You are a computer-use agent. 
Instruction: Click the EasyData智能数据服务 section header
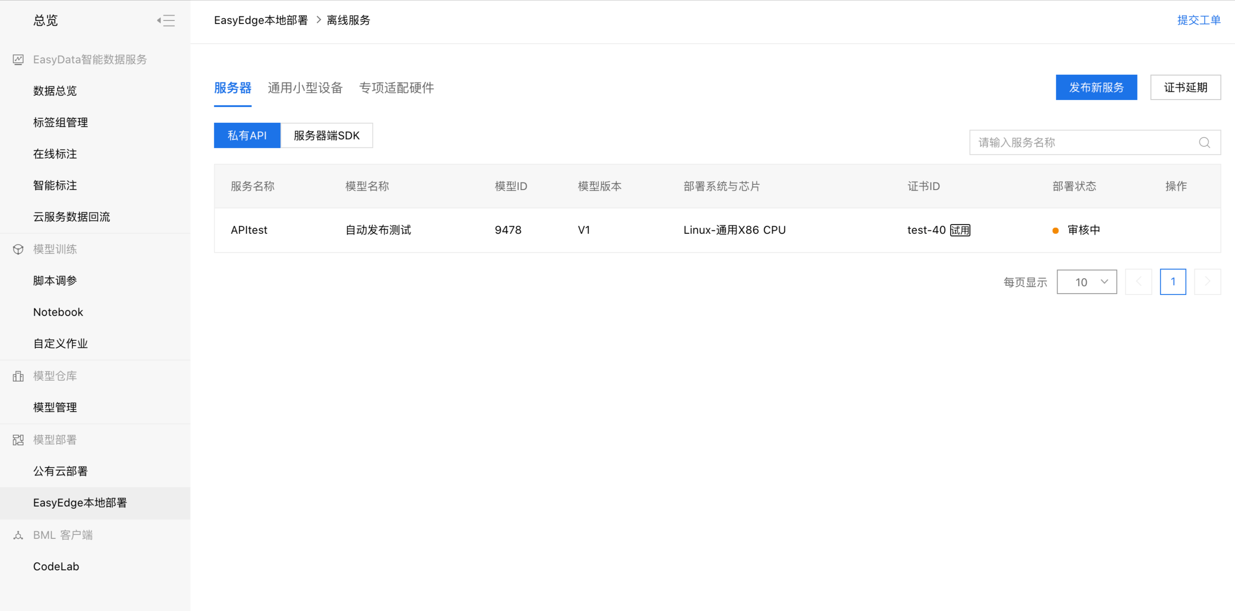[x=90, y=59]
